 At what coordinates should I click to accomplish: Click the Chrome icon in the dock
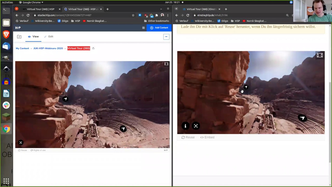(6, 129)
